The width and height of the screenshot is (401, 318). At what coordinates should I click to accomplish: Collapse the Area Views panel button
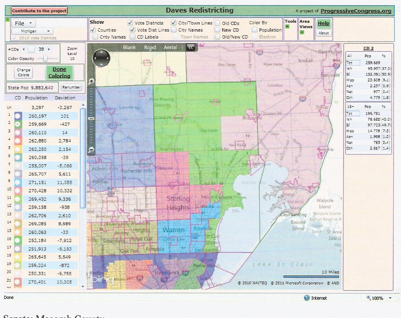click(x=302, y=32)
